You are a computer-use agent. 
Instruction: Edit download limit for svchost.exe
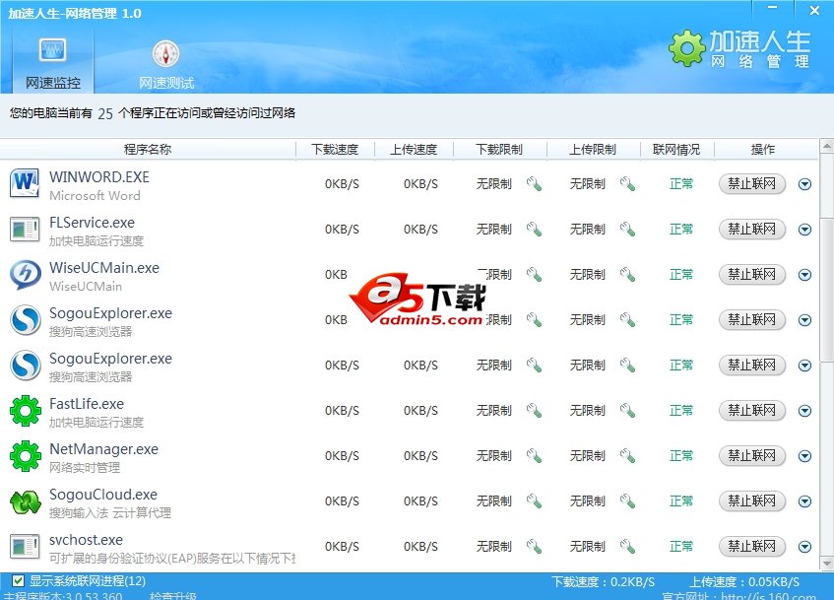click(534, 546)
